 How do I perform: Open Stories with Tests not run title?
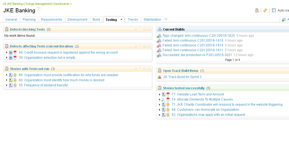[x=30, y=69]
